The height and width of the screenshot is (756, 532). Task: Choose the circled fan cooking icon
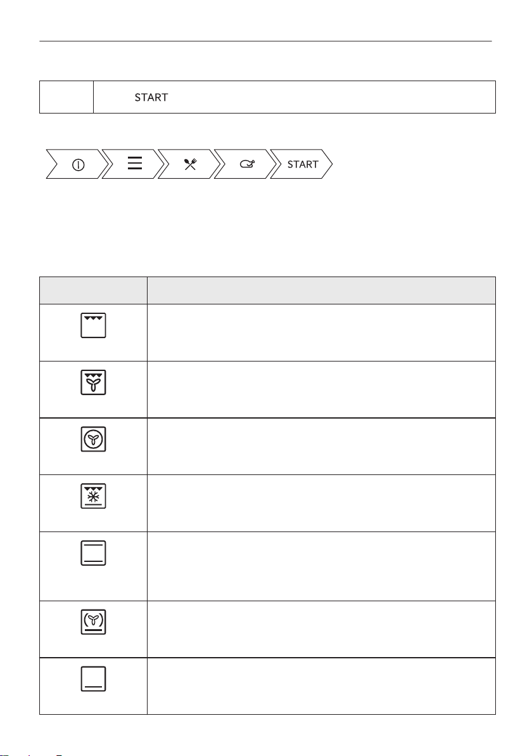pyautogui.click(x=93, y=440)
